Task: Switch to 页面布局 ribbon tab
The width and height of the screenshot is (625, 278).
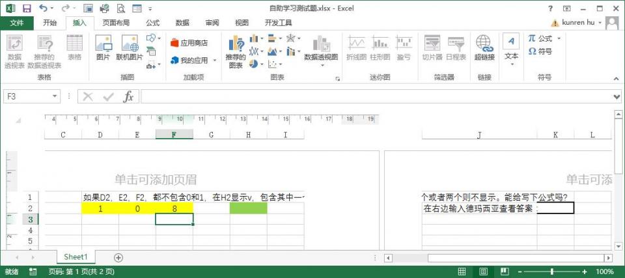Action: (116, 23)
